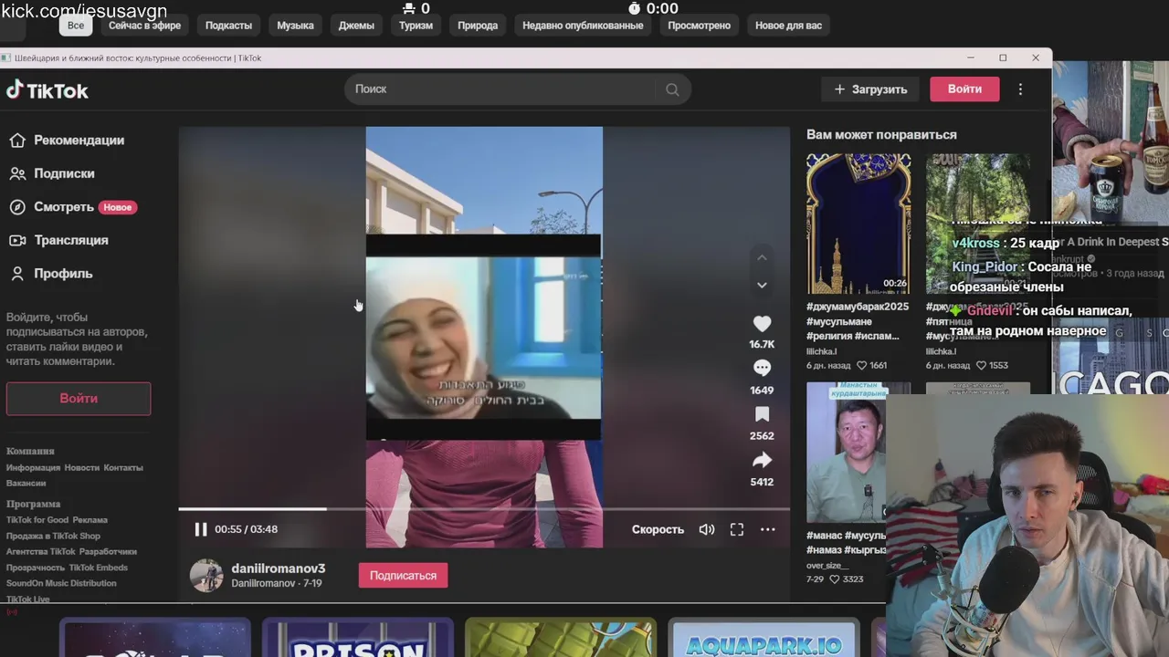Select Просмотрено chip

(x=699, y=26)
